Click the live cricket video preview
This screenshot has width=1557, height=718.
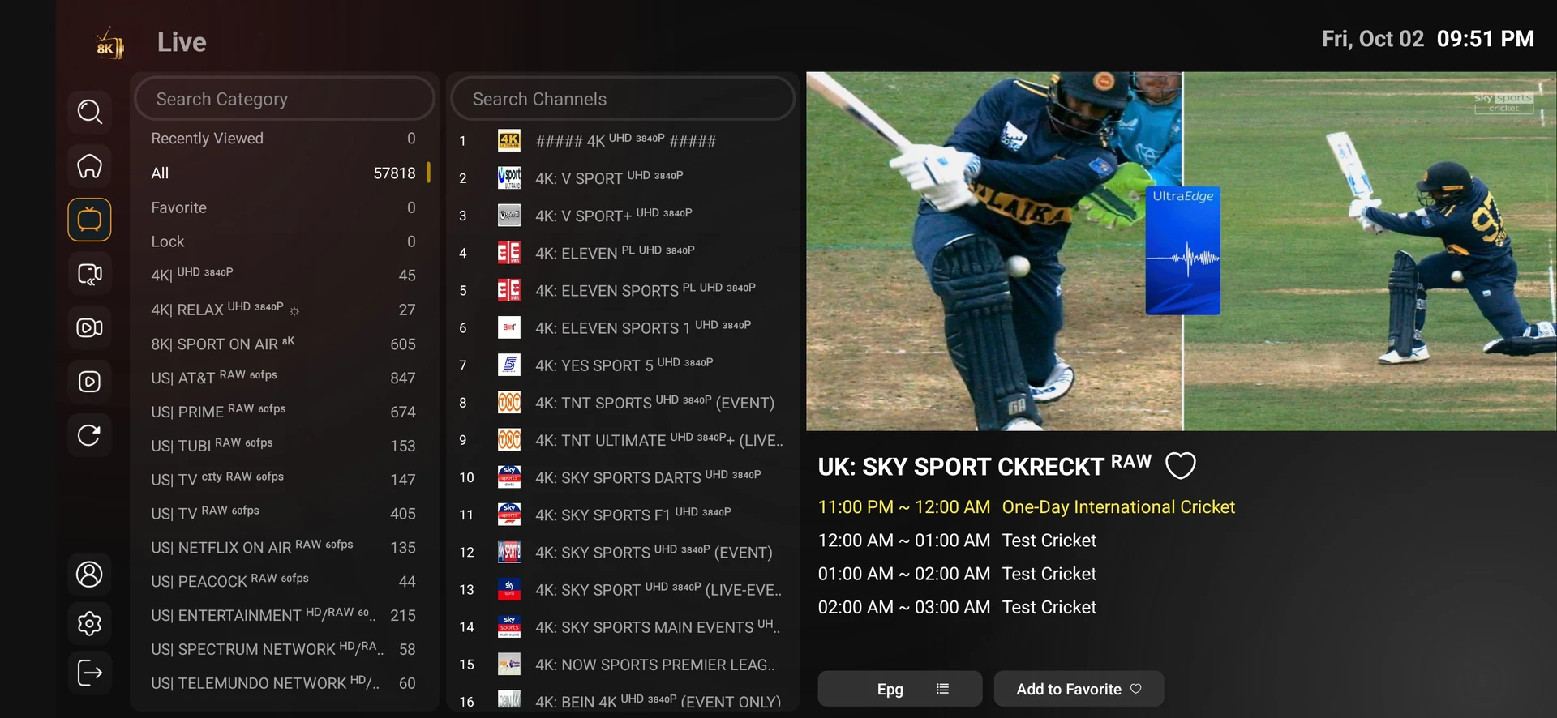(x=1181, y=251)
